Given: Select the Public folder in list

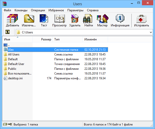Looking at the screenshot, I should click(12, 69).
